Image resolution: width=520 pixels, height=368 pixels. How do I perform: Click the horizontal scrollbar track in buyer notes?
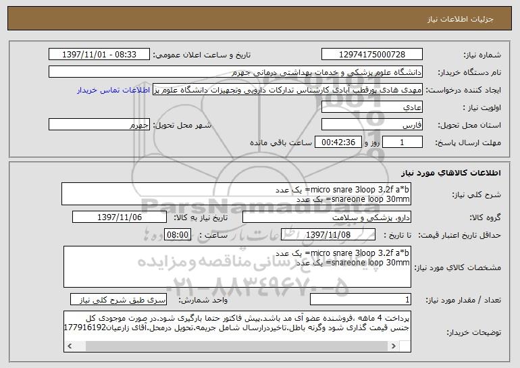[232, 346]
